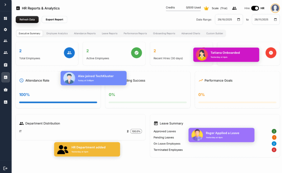This screenshot has height=173, width=282.
Task: Click the red alert icon on the card
Action: tap(271, 53)
